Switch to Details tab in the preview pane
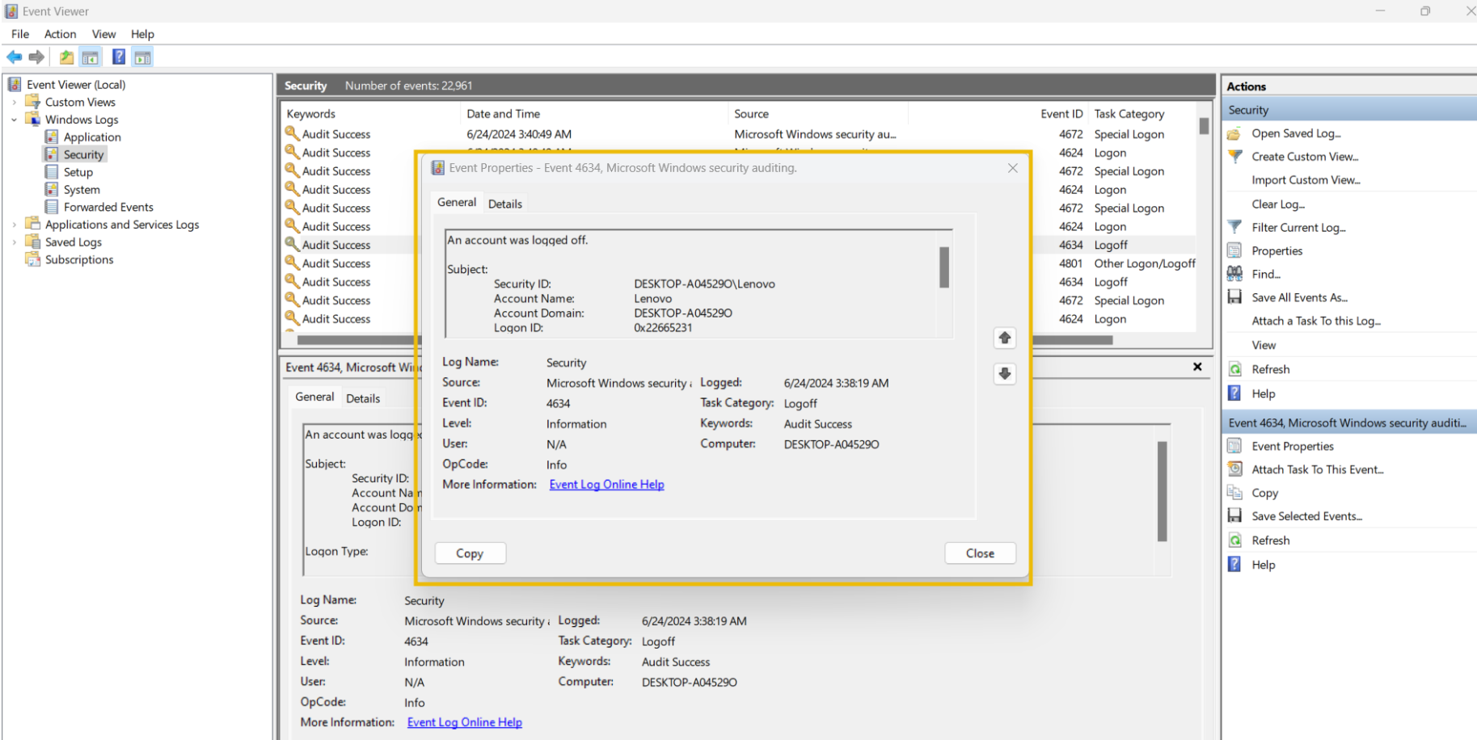This screenshot has height=740, width=1477. click(x=363, y=398)
